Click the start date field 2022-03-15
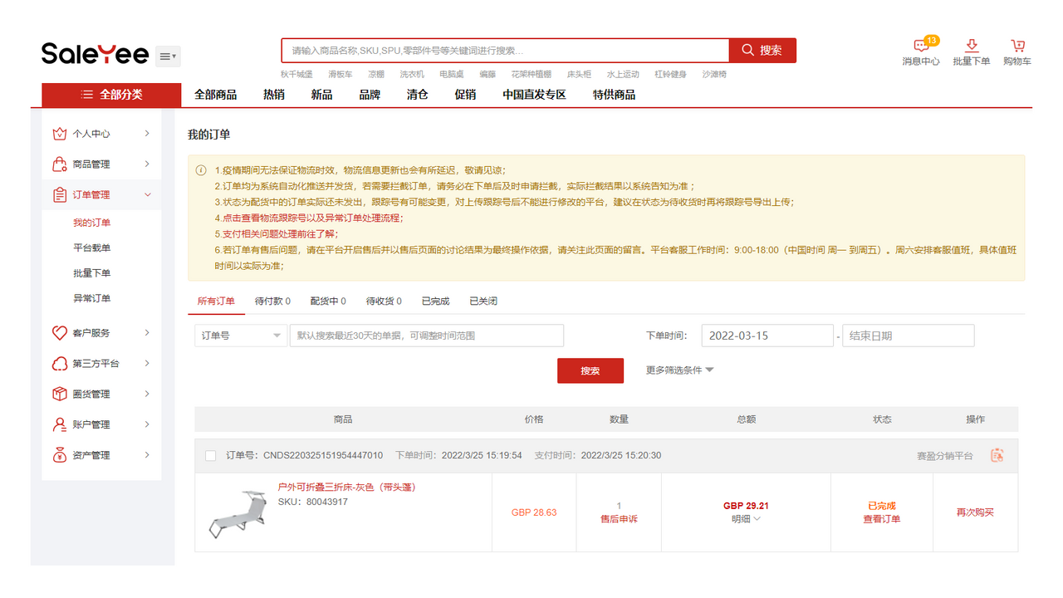This screenshot has height=598, width=1063. (767, 336)
